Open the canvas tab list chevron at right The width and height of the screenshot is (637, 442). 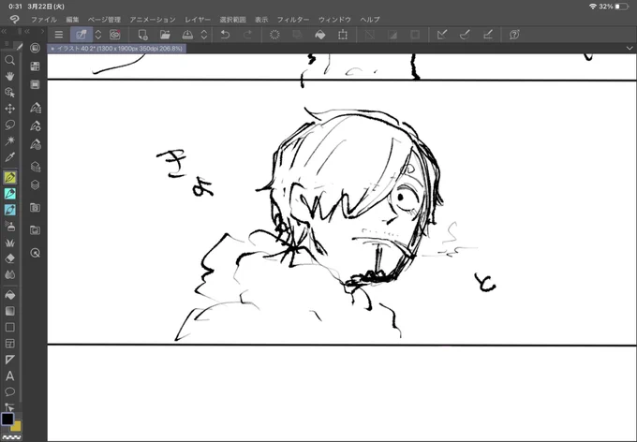(x=630, y=49)
